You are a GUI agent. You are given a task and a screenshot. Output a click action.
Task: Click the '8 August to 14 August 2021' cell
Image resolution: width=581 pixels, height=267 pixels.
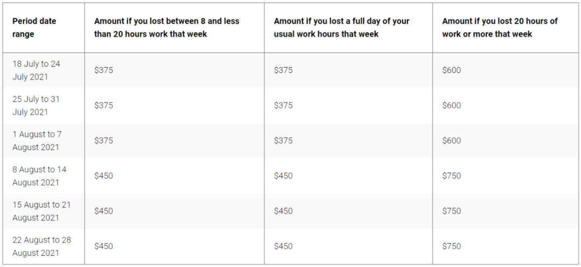click(39, 176)
